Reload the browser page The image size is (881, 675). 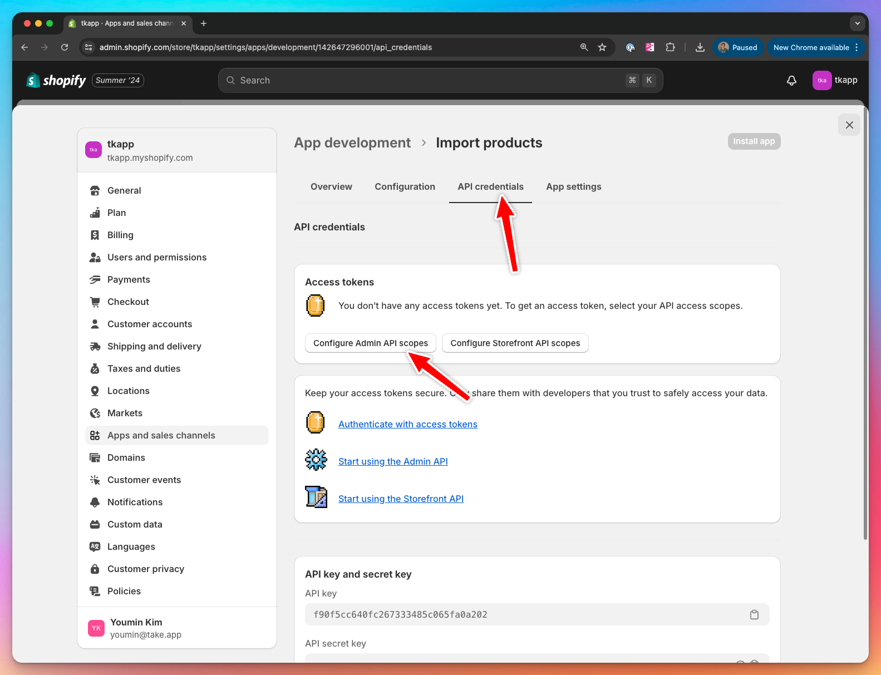point(65,47)
